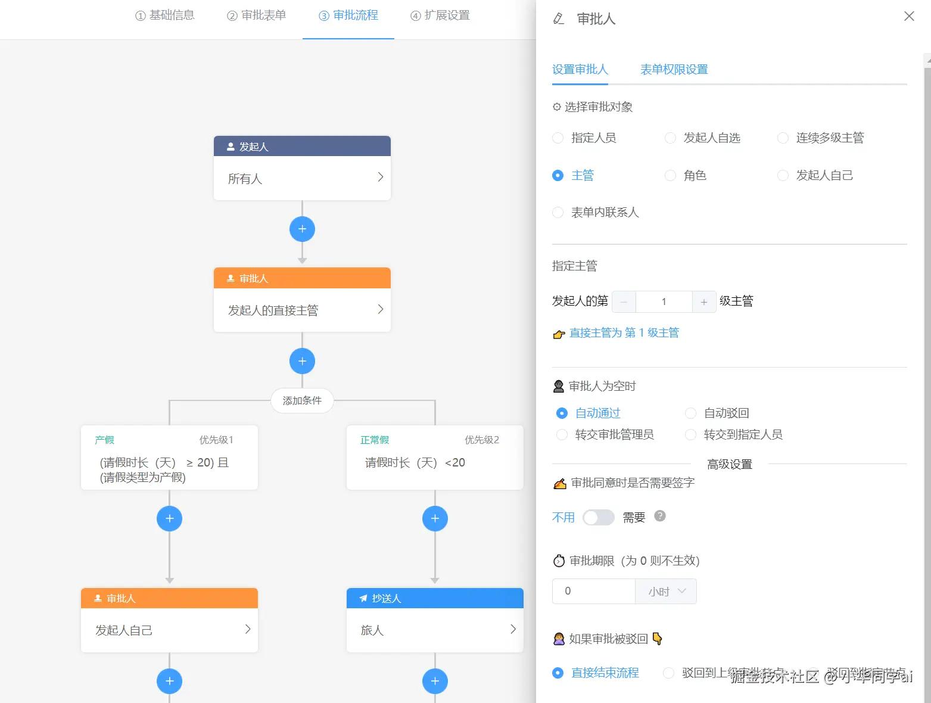Click plus node button below 发起人自己 card
931x703 pixels.
[169, 681]
